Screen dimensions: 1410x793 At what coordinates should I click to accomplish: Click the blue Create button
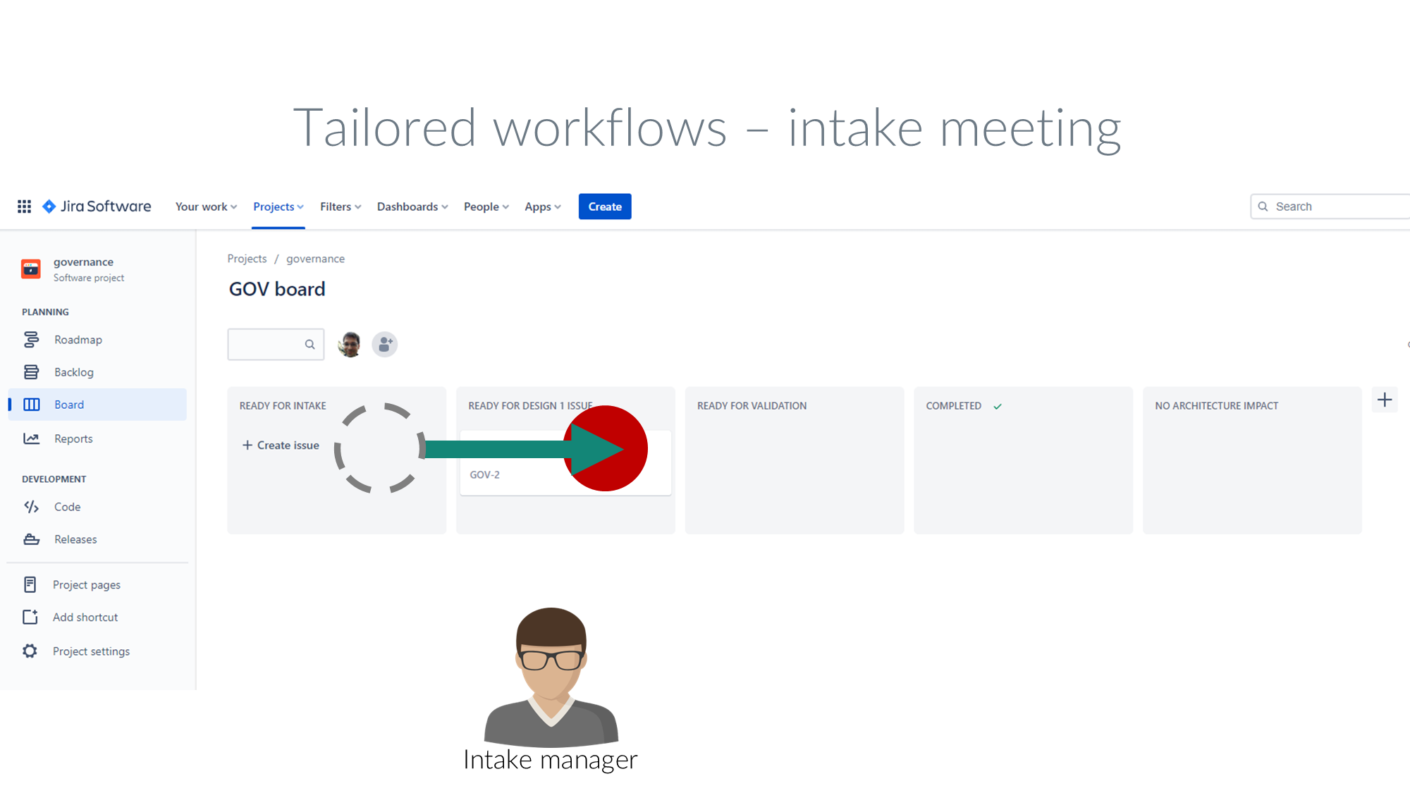coord(605,207)
